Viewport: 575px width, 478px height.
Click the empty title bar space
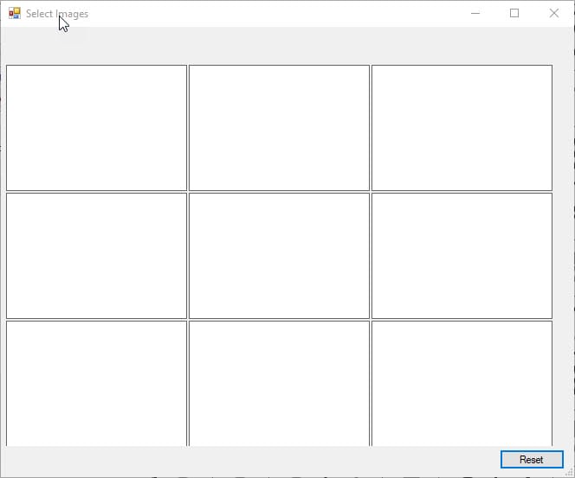pyautogui.click(x=277, y=14)
